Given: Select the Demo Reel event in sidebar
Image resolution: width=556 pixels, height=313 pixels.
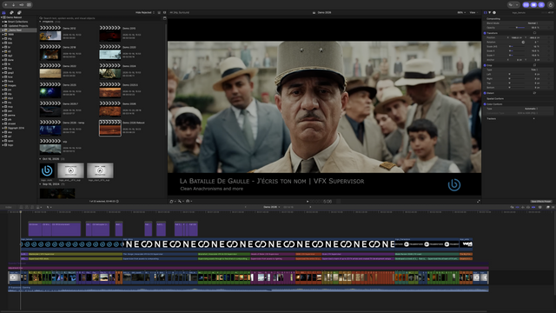Looking at the screenshot, I should coord(18,30).
